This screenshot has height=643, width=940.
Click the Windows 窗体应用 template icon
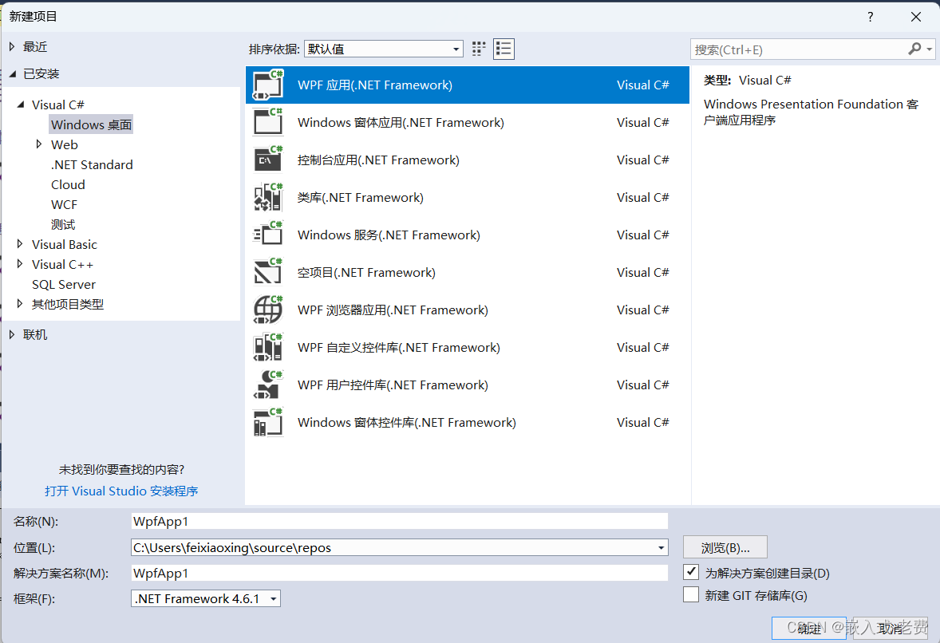268,122
